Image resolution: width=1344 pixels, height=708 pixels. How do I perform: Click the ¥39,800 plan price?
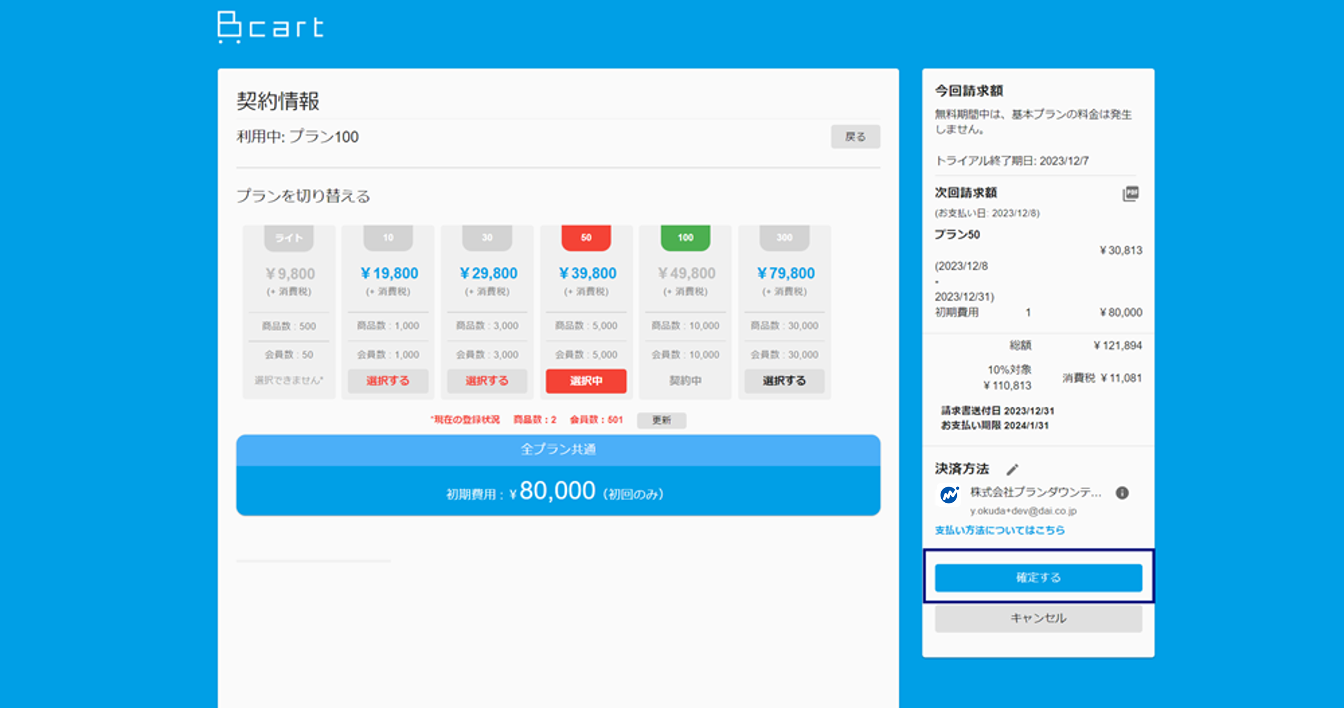pos(587,273)
